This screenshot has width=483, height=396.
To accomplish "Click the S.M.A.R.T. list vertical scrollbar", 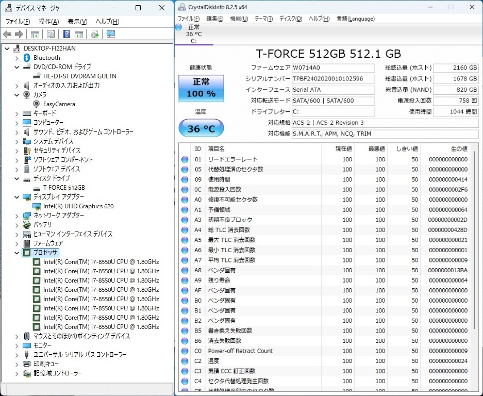I will (x=475, y=240).
